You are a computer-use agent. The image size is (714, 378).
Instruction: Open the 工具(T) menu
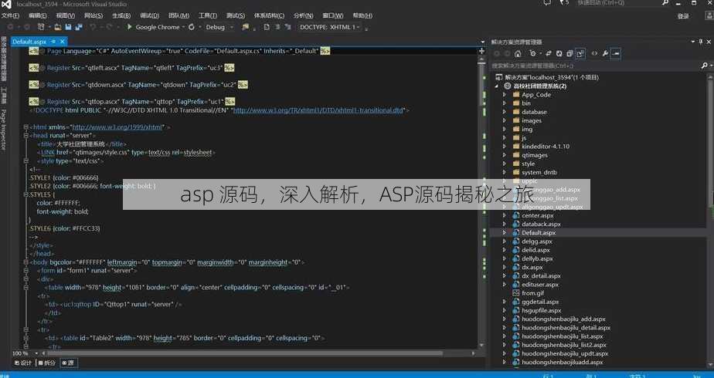coord(208,15)
